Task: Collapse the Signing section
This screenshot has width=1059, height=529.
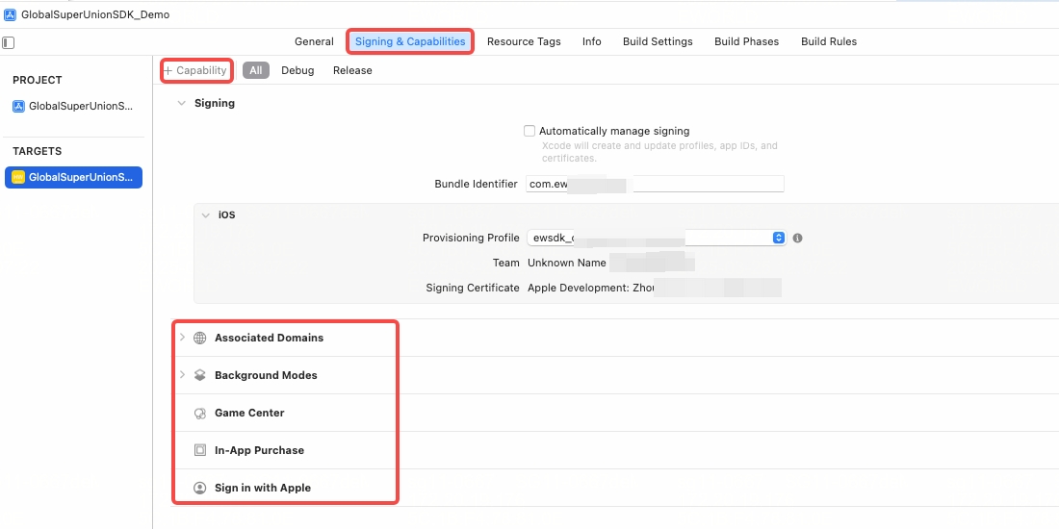Action: pyautogui.click(x=181, y=103)
